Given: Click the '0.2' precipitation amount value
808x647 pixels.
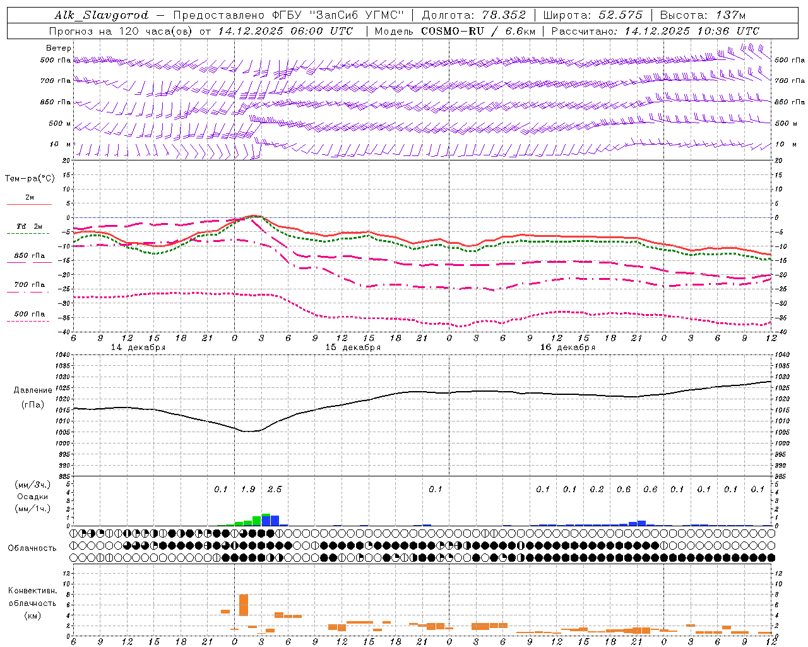Looking at the screenshot, I should 597,490.
